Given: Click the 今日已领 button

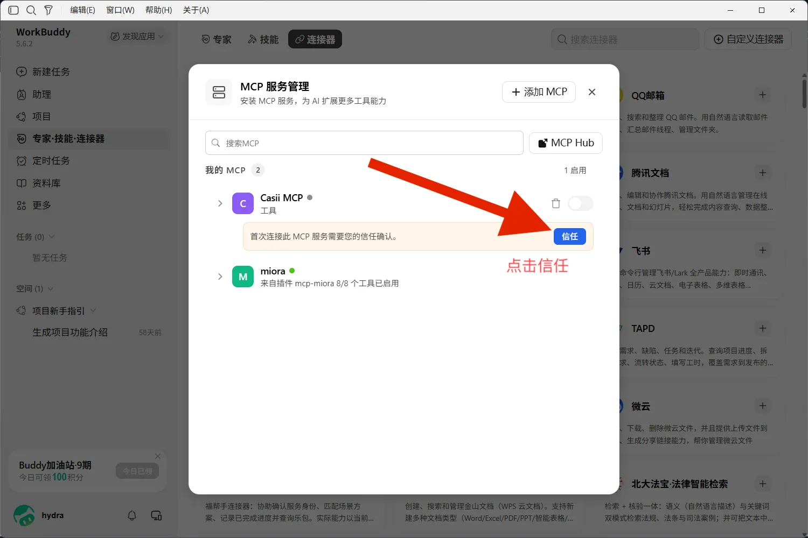Looking at the screenshot, I should coord(137,471).
